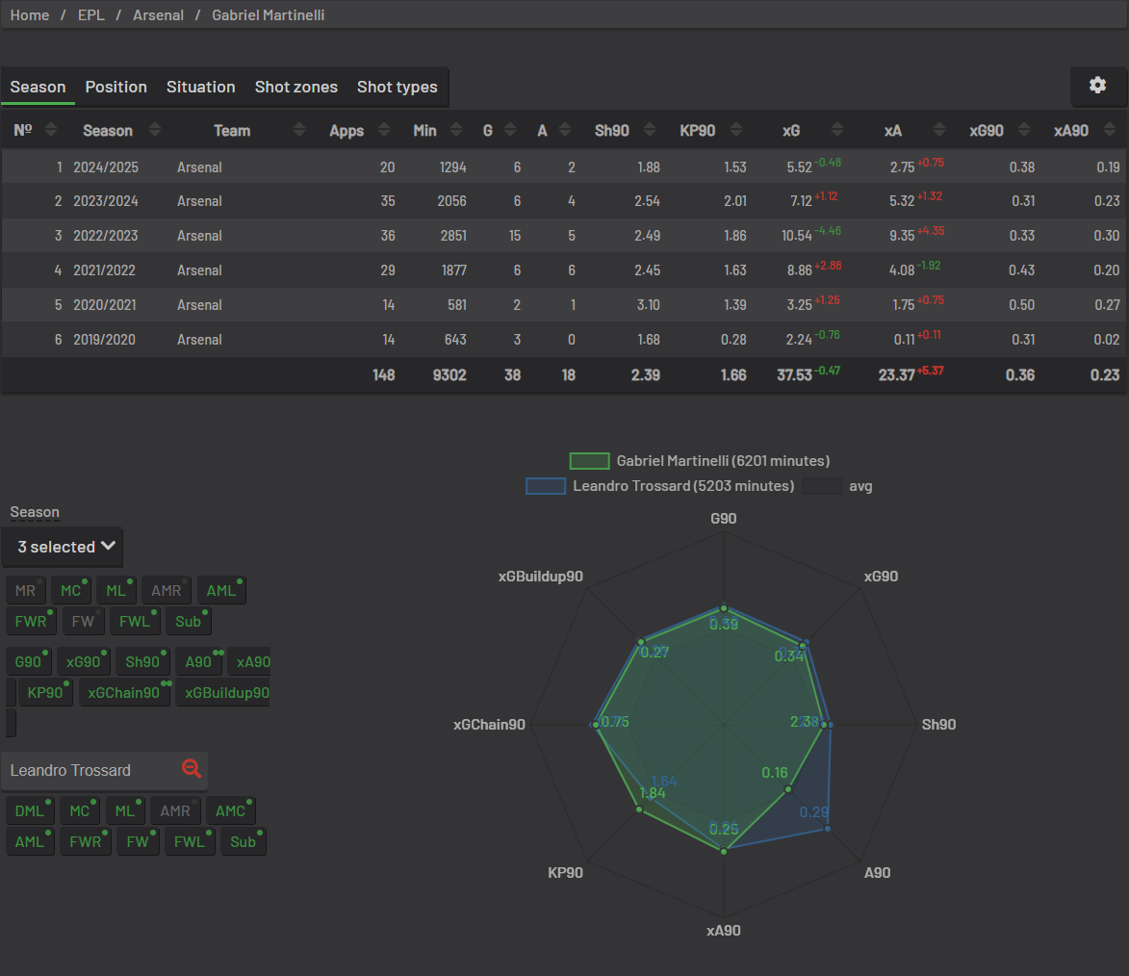Go to Home breadcrumb link

coord(30,15)
